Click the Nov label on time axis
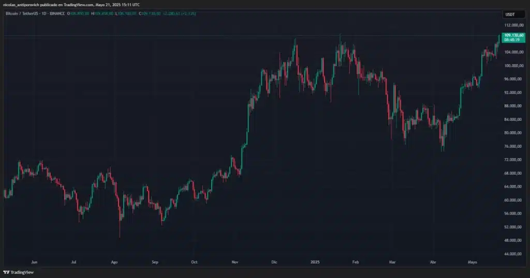530x278 pixels. pyautogui.click(x=235, y=262)
